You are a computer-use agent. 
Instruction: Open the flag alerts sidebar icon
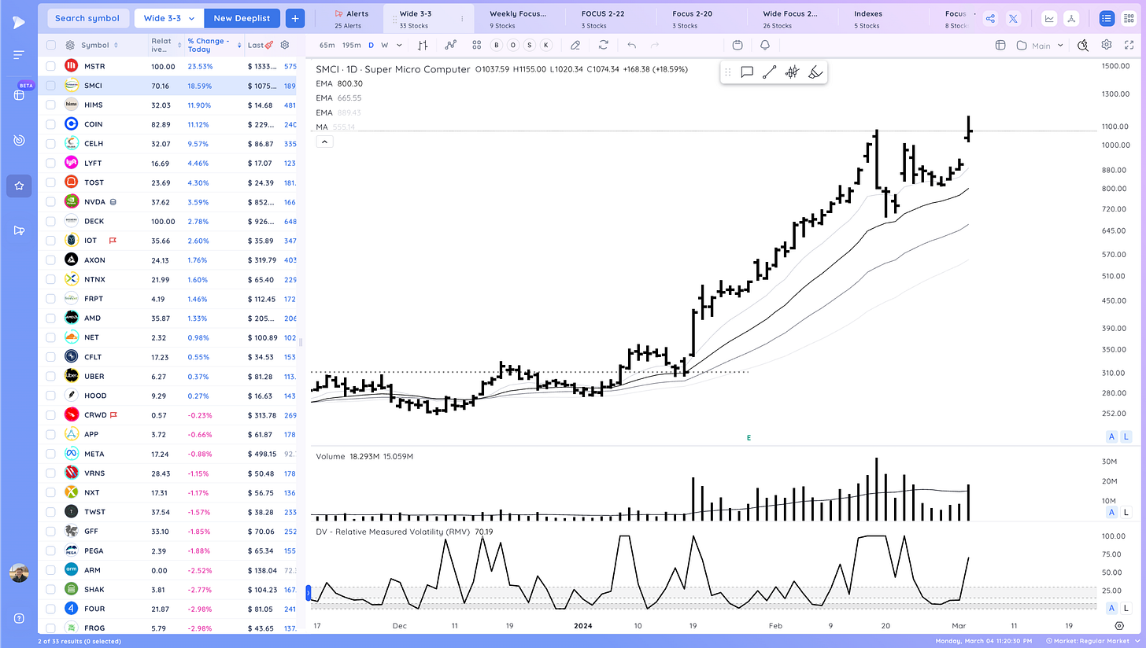tap(19, 230)
